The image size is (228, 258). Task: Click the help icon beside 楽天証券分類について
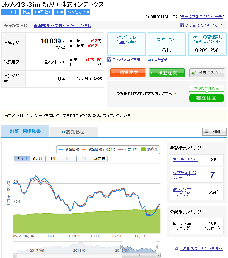coord(182,25)
